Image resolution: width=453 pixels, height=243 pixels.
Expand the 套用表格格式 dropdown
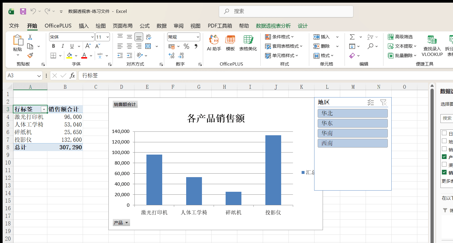pos(284,46)
